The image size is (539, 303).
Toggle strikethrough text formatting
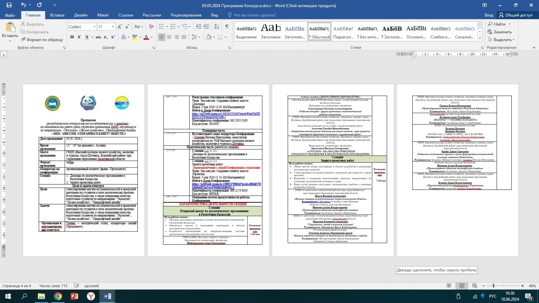98,37
